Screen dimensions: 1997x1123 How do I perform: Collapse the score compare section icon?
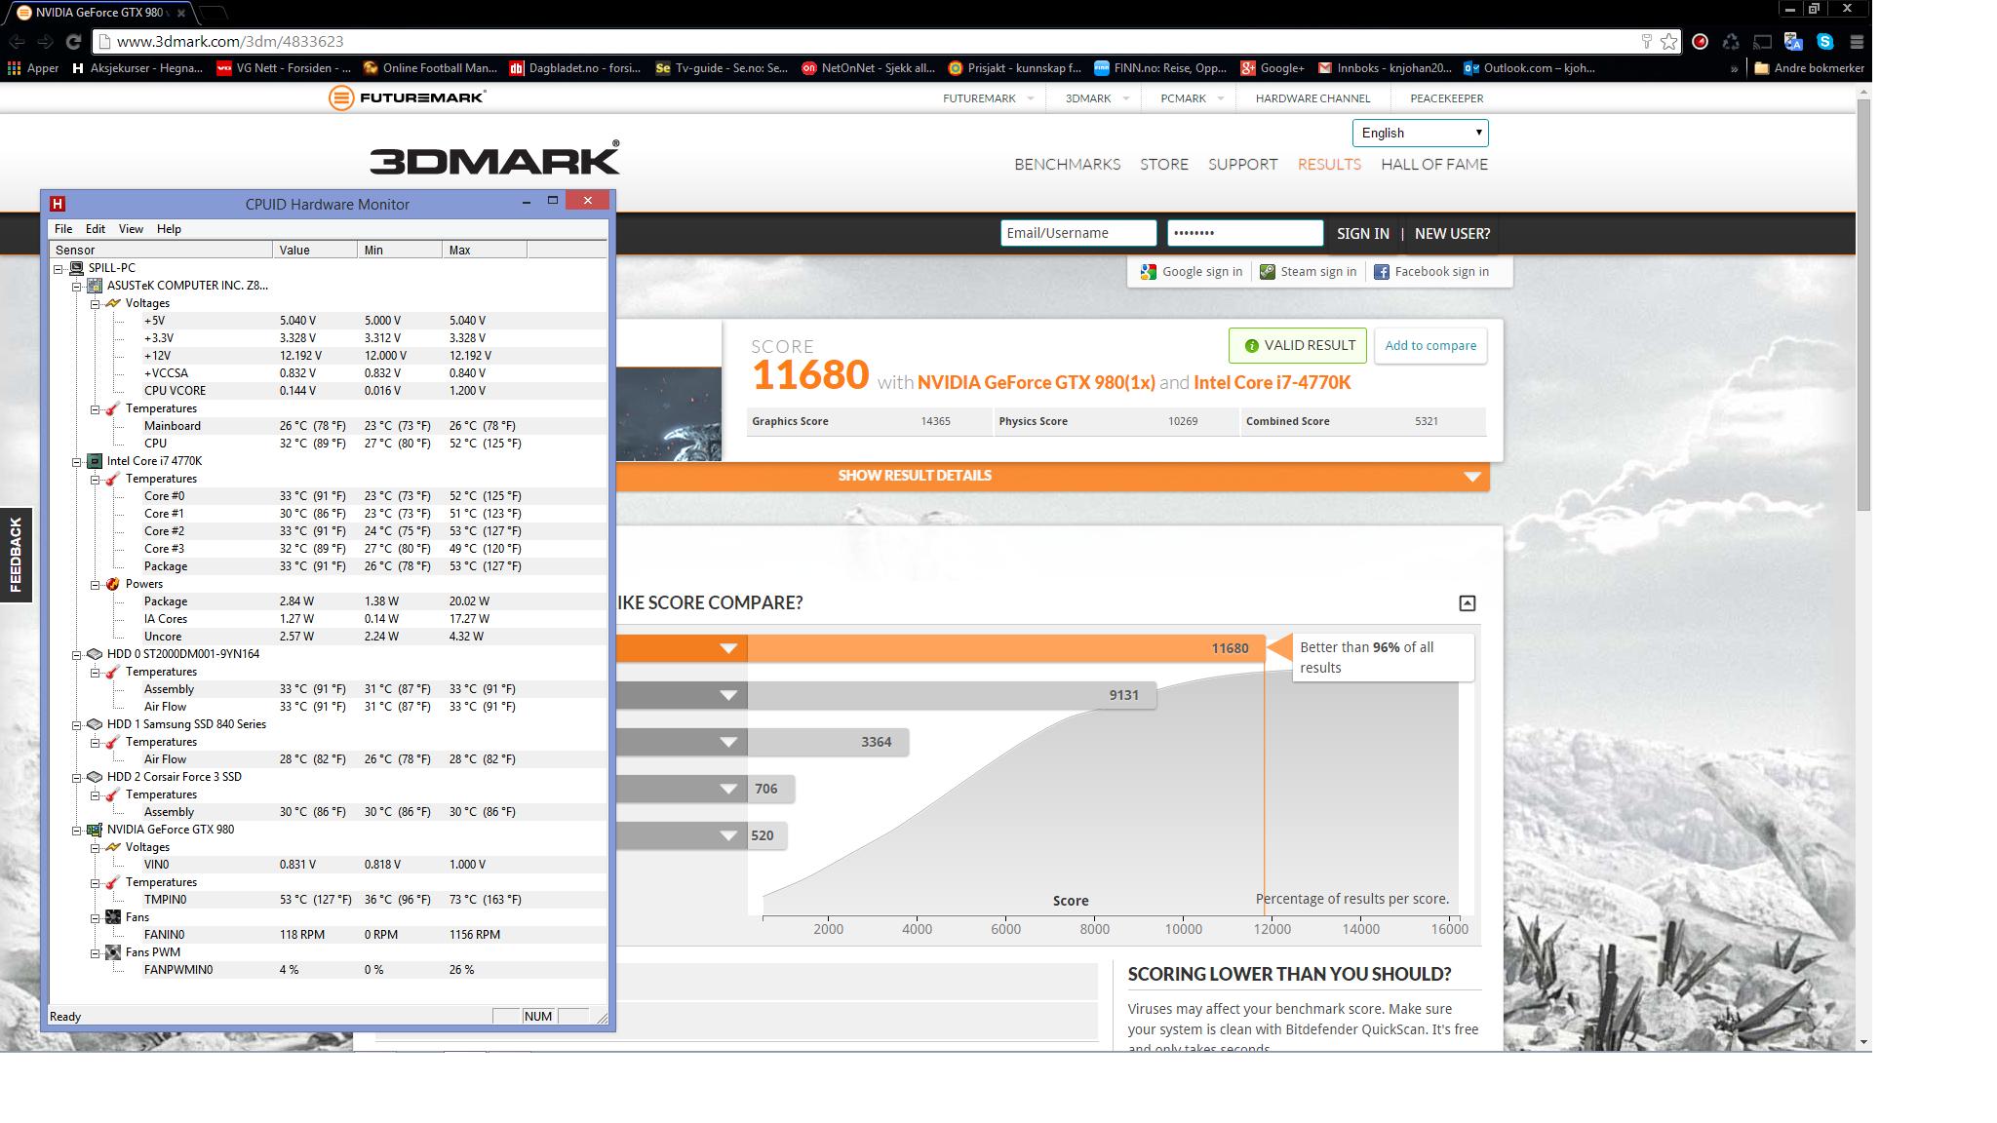1467,603
